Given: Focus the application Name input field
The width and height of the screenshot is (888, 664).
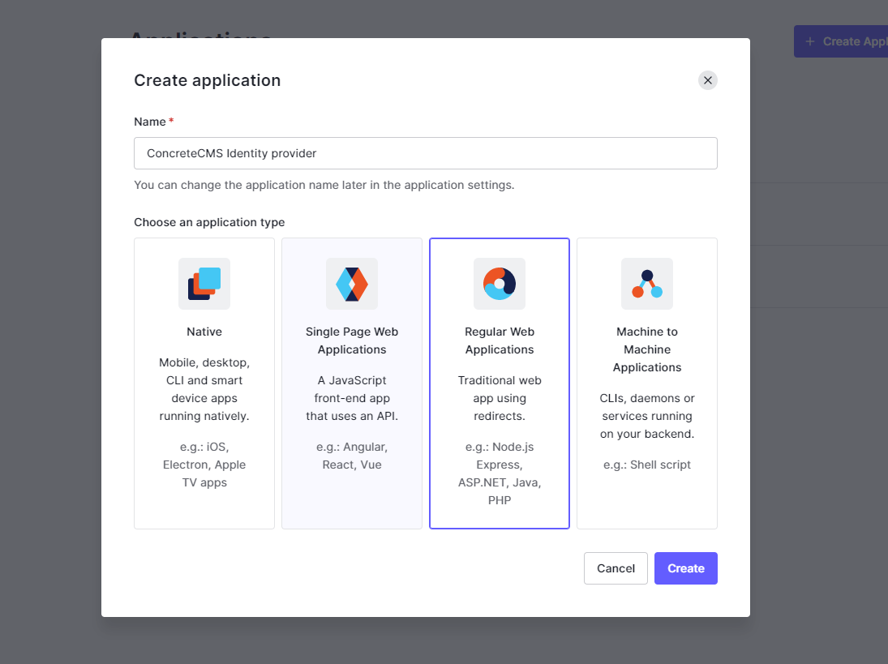Looking at the screenshot, I should coord(425,153).
